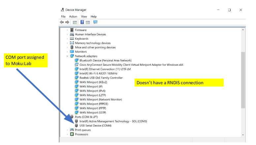Image resolution: width=256 pixels, height=145 pixels.
Task: Click the Processors chip icon
Action: (72, 134)
